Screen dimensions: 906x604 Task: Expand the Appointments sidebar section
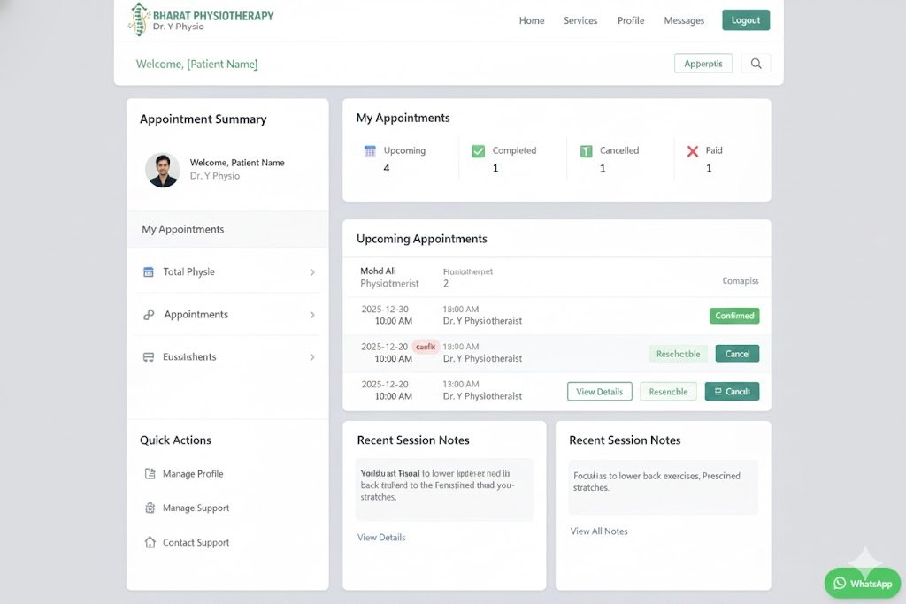(311, 314)
